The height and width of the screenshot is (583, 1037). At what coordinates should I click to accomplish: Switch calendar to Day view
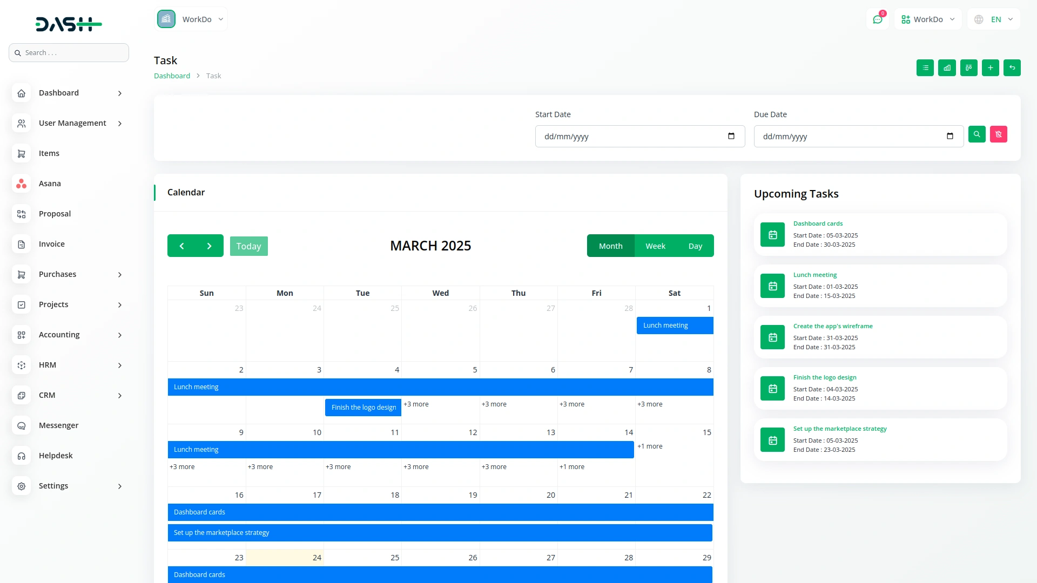695,246
